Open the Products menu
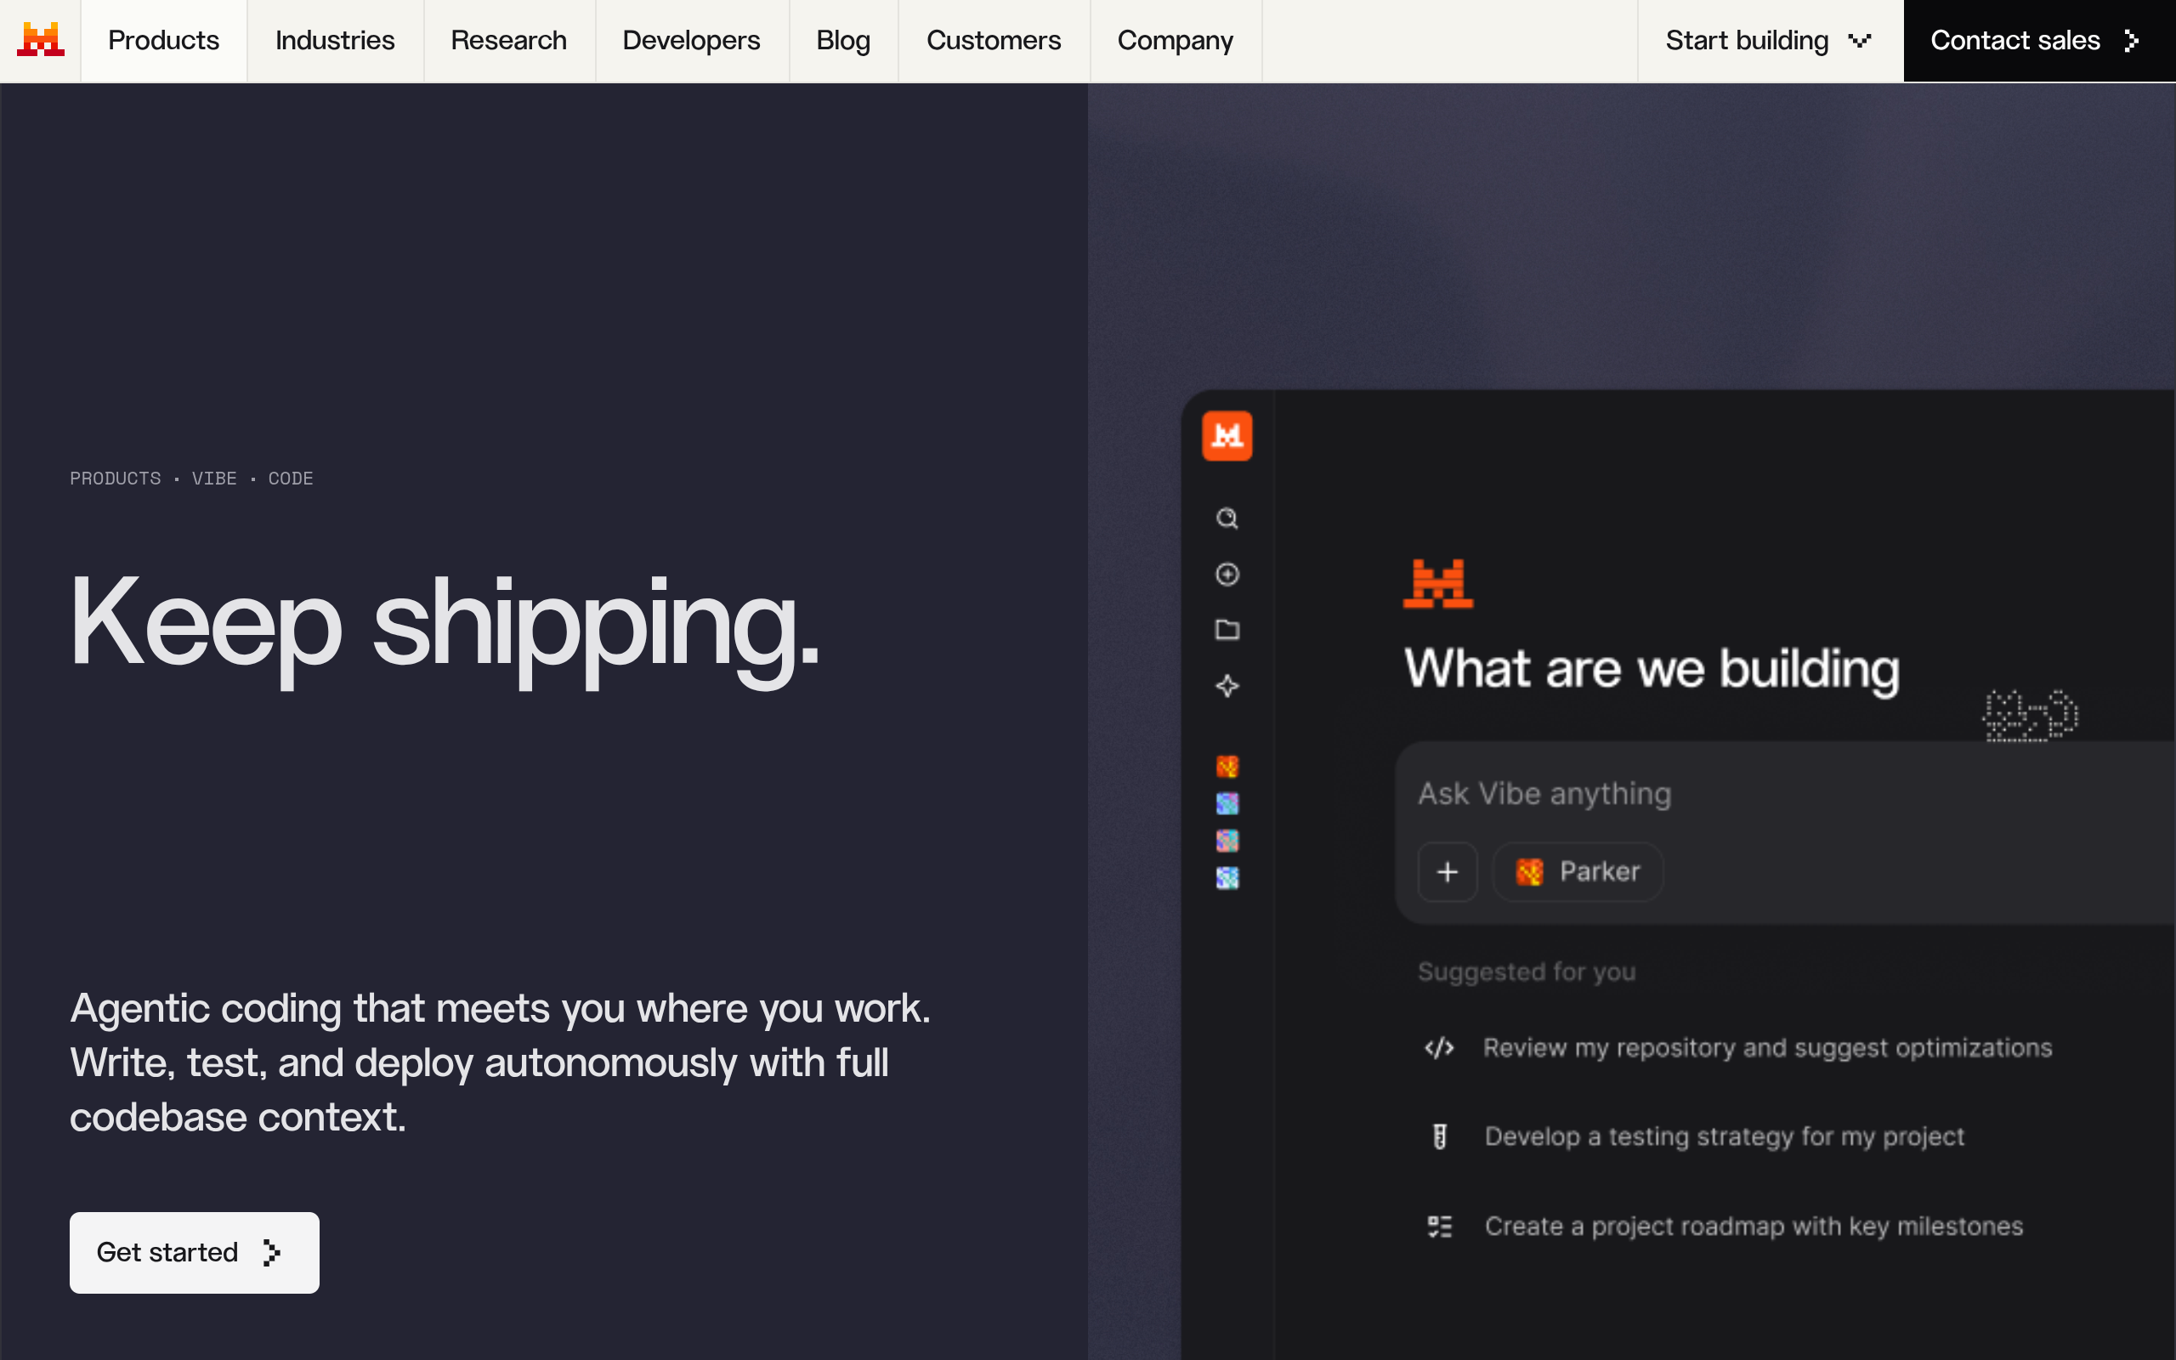2176x1360 pixels. (x=164, y=41)
